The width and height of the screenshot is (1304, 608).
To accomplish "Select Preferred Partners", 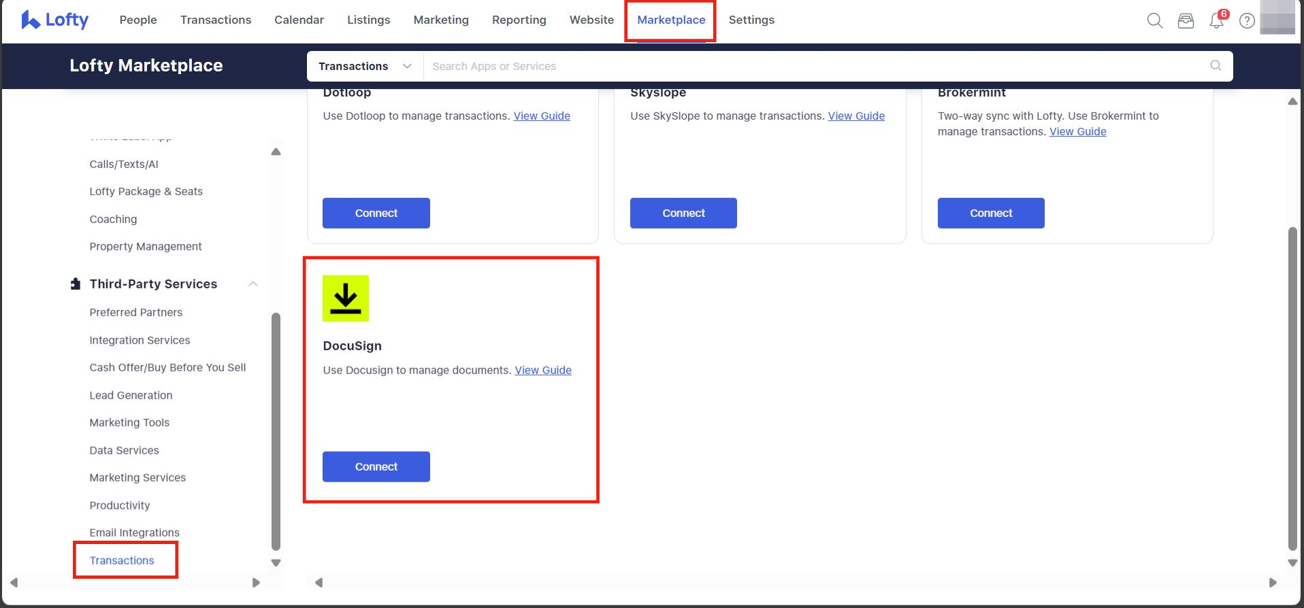I will (136, 312).
